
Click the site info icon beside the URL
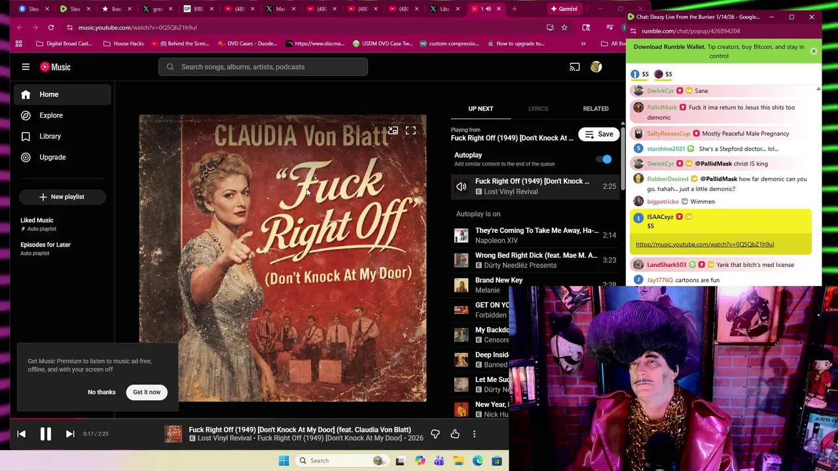pyautogui.click(x=69, y=27)
